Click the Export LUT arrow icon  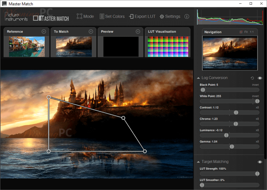131,16
